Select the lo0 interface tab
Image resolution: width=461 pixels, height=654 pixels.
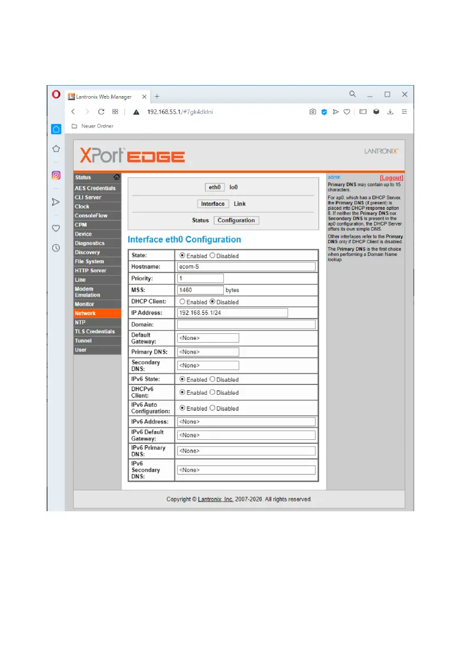coord(233,187)
